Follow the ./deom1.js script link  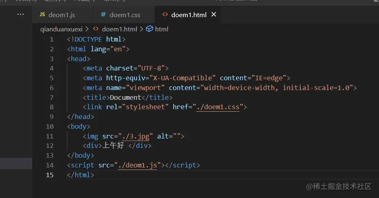click(137, 165)
